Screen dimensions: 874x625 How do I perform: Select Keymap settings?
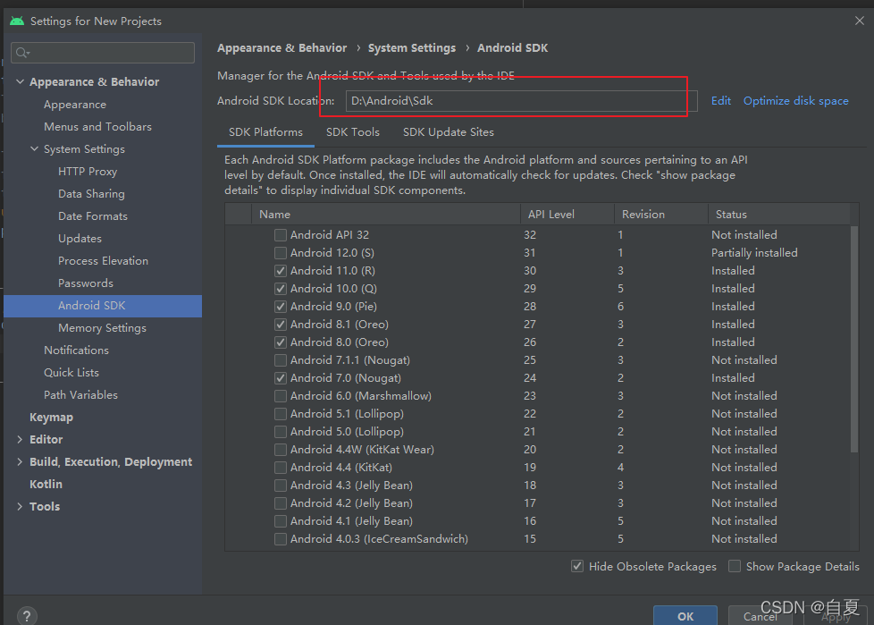click(x=51, y=417)
